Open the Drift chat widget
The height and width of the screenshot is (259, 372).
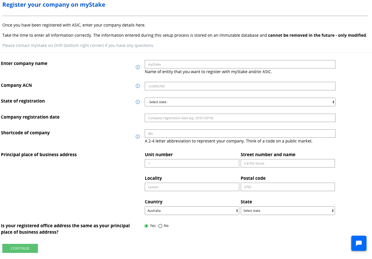359,243
